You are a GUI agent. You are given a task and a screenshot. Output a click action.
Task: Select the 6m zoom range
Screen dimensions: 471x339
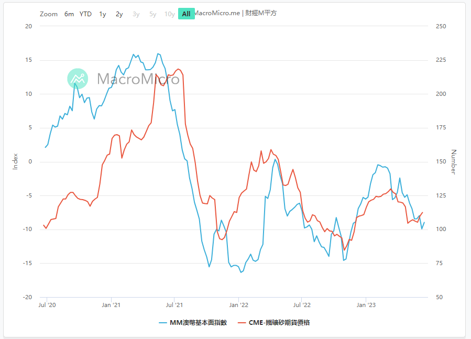pyautogui.click(x=69, y=14)
